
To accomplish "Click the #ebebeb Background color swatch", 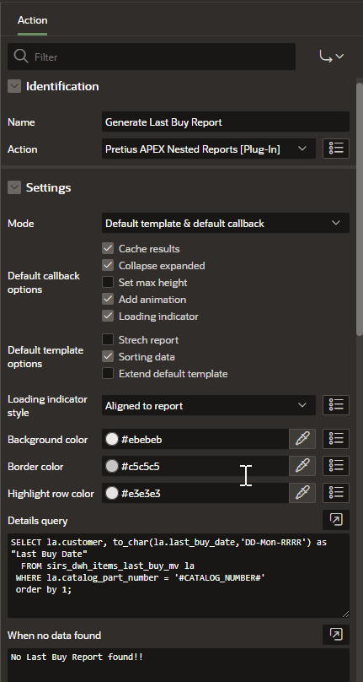I will 112,439.
